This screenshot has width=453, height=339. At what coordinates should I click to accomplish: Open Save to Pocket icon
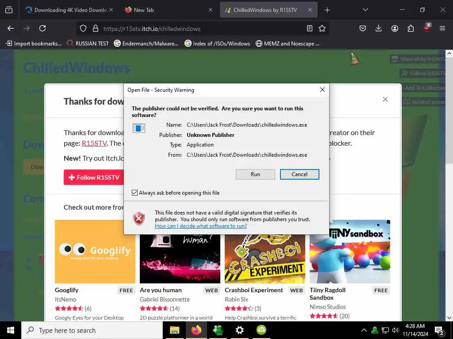[363, 28]
